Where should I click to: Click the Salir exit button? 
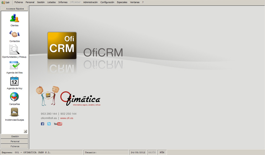point(6,2)
